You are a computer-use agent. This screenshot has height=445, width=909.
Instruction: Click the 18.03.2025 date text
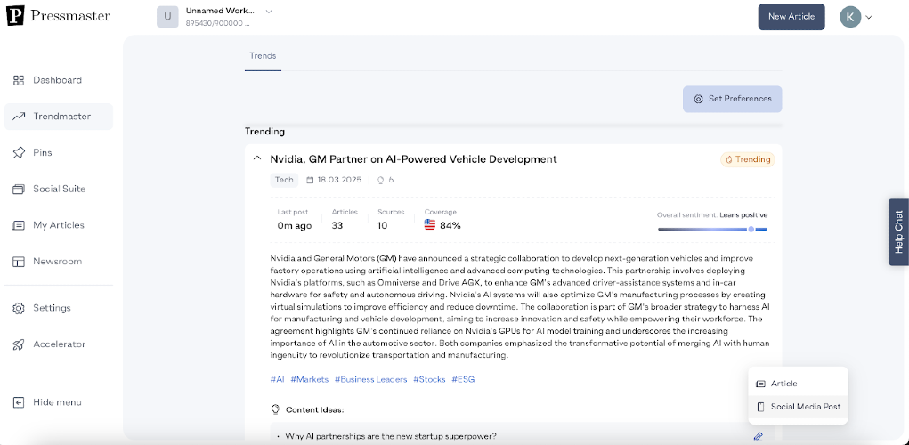click(x=339, y=180)
